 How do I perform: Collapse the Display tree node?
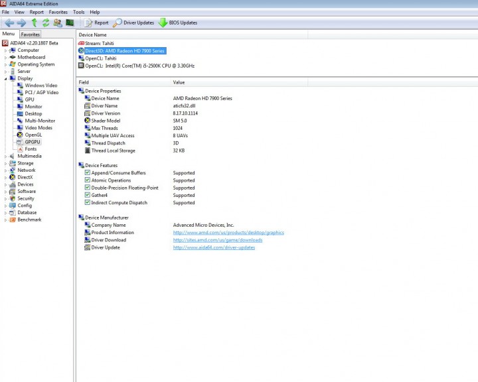[x=5, y=79]
